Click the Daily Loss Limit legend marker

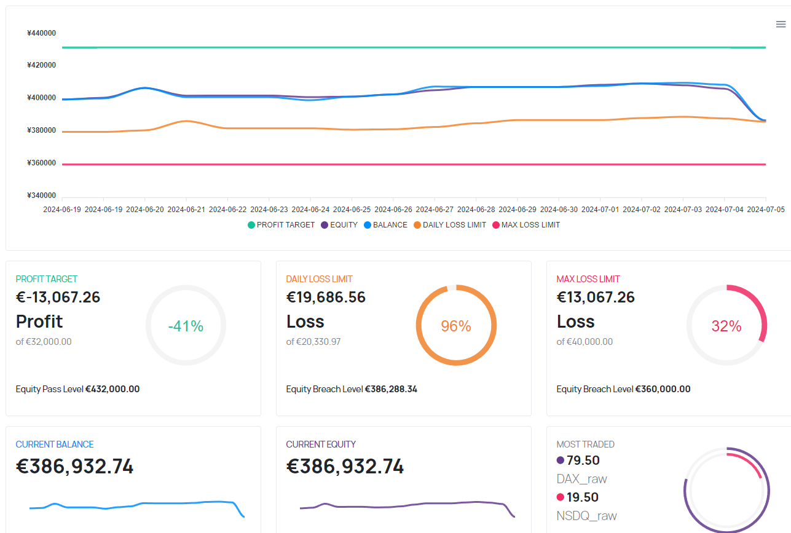tap(418, 225)
